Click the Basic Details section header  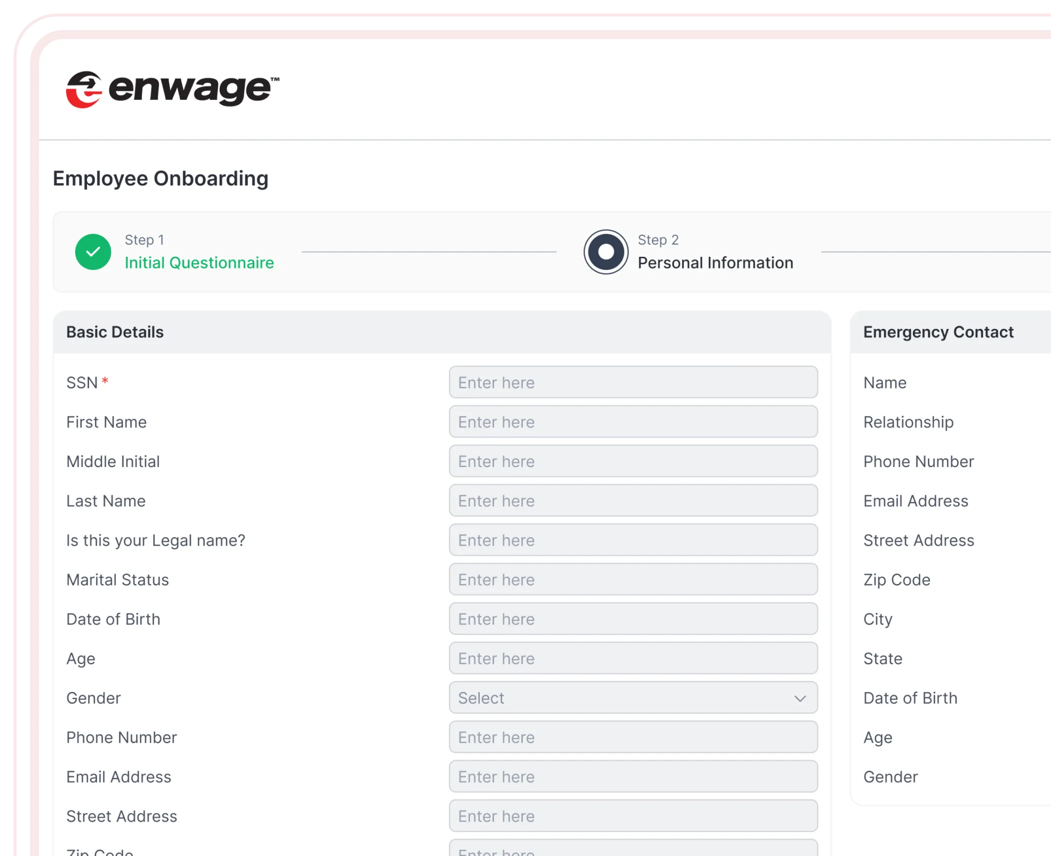click(115, 332)
